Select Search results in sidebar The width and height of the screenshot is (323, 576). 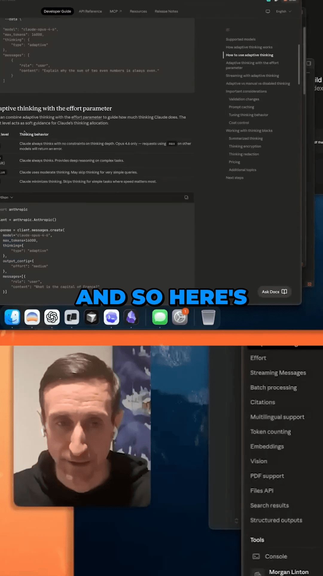[269, 505]
